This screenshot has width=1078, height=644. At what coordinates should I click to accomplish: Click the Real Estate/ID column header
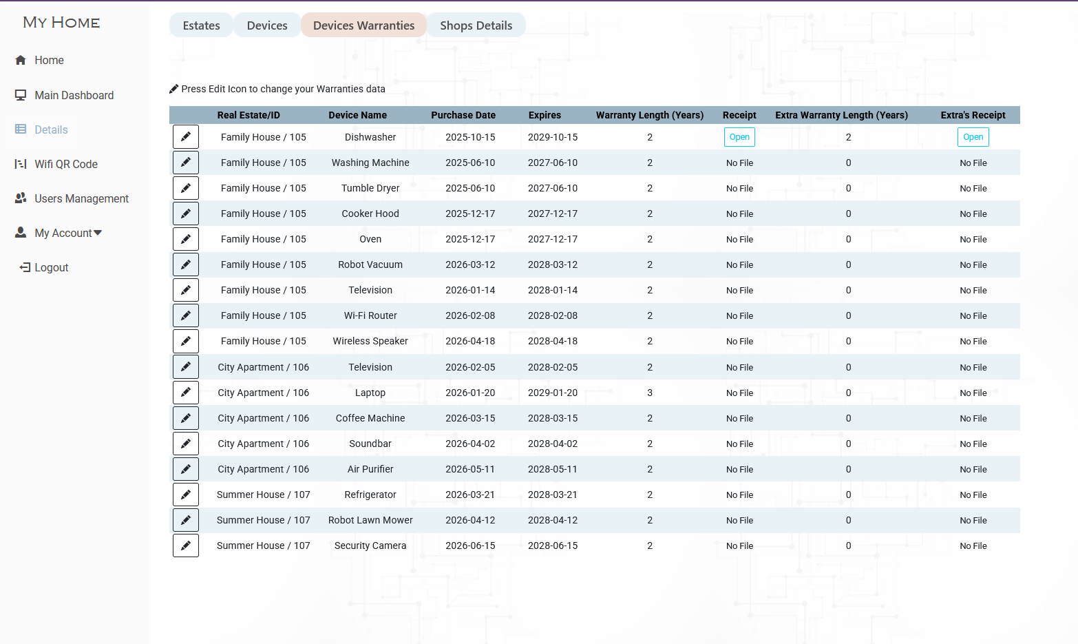tap(249, 115)
